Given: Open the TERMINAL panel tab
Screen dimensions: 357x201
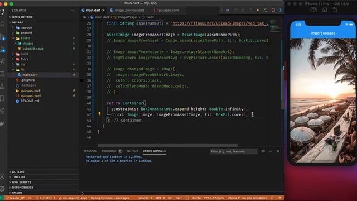Looking at the screenshot, I should pos(90,151).
